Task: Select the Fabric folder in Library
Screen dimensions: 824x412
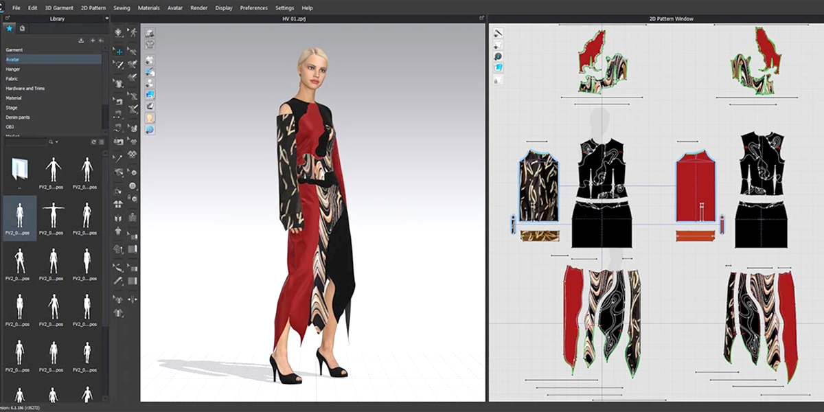Action: 13,79
